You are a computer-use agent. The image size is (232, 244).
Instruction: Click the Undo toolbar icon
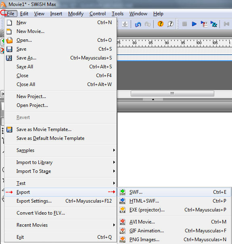pyautogui.click(x=138, y=24)
